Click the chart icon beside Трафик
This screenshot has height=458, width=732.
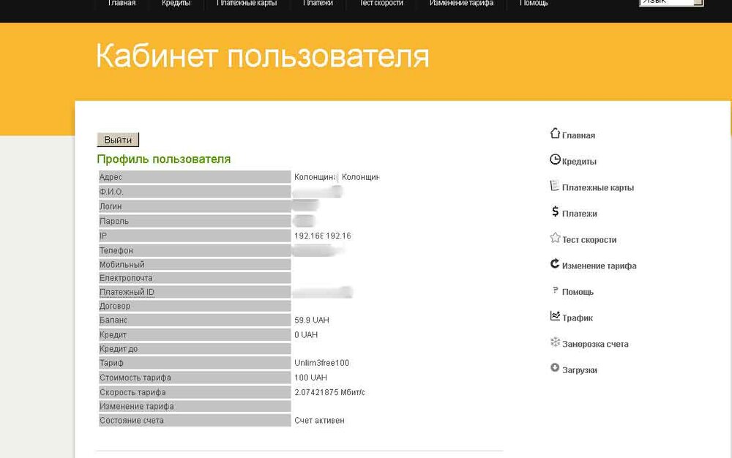[555, 316]
